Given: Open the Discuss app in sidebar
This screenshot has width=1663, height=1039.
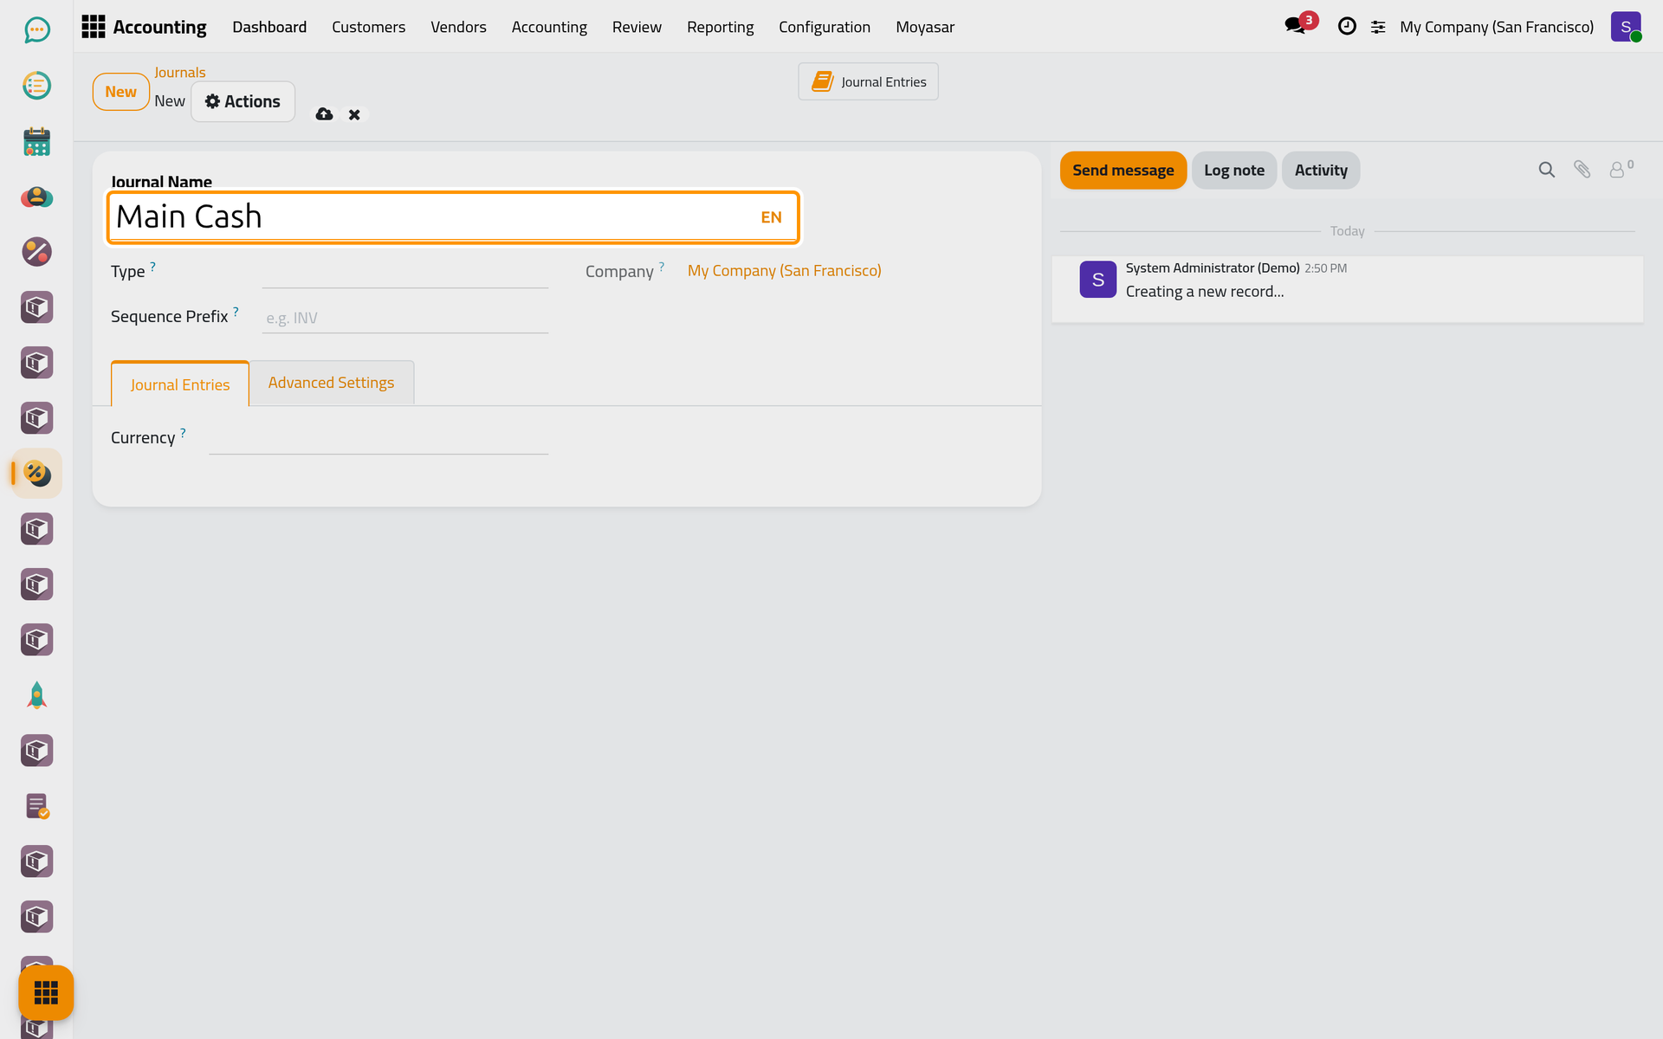Looking at the screenshot, I should click(x=36, y=30).
